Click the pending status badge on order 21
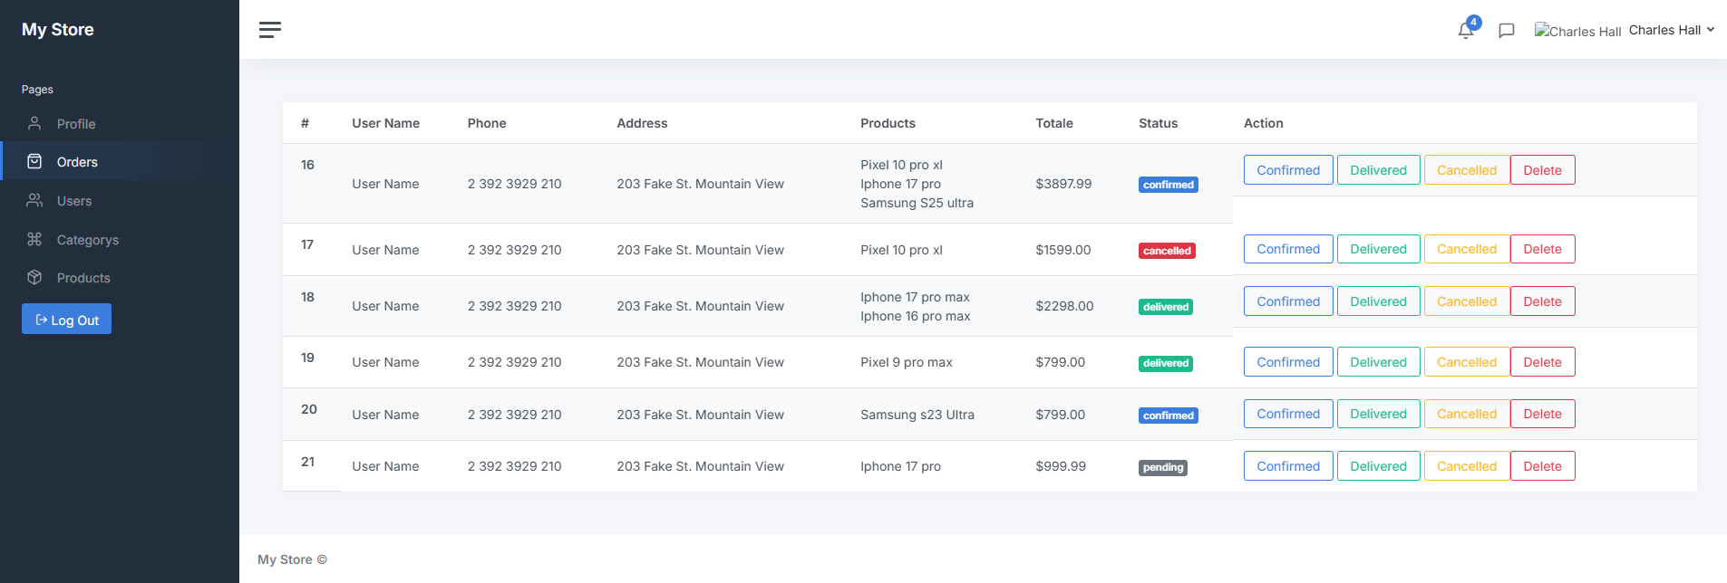 click(x=1162, y=467)
